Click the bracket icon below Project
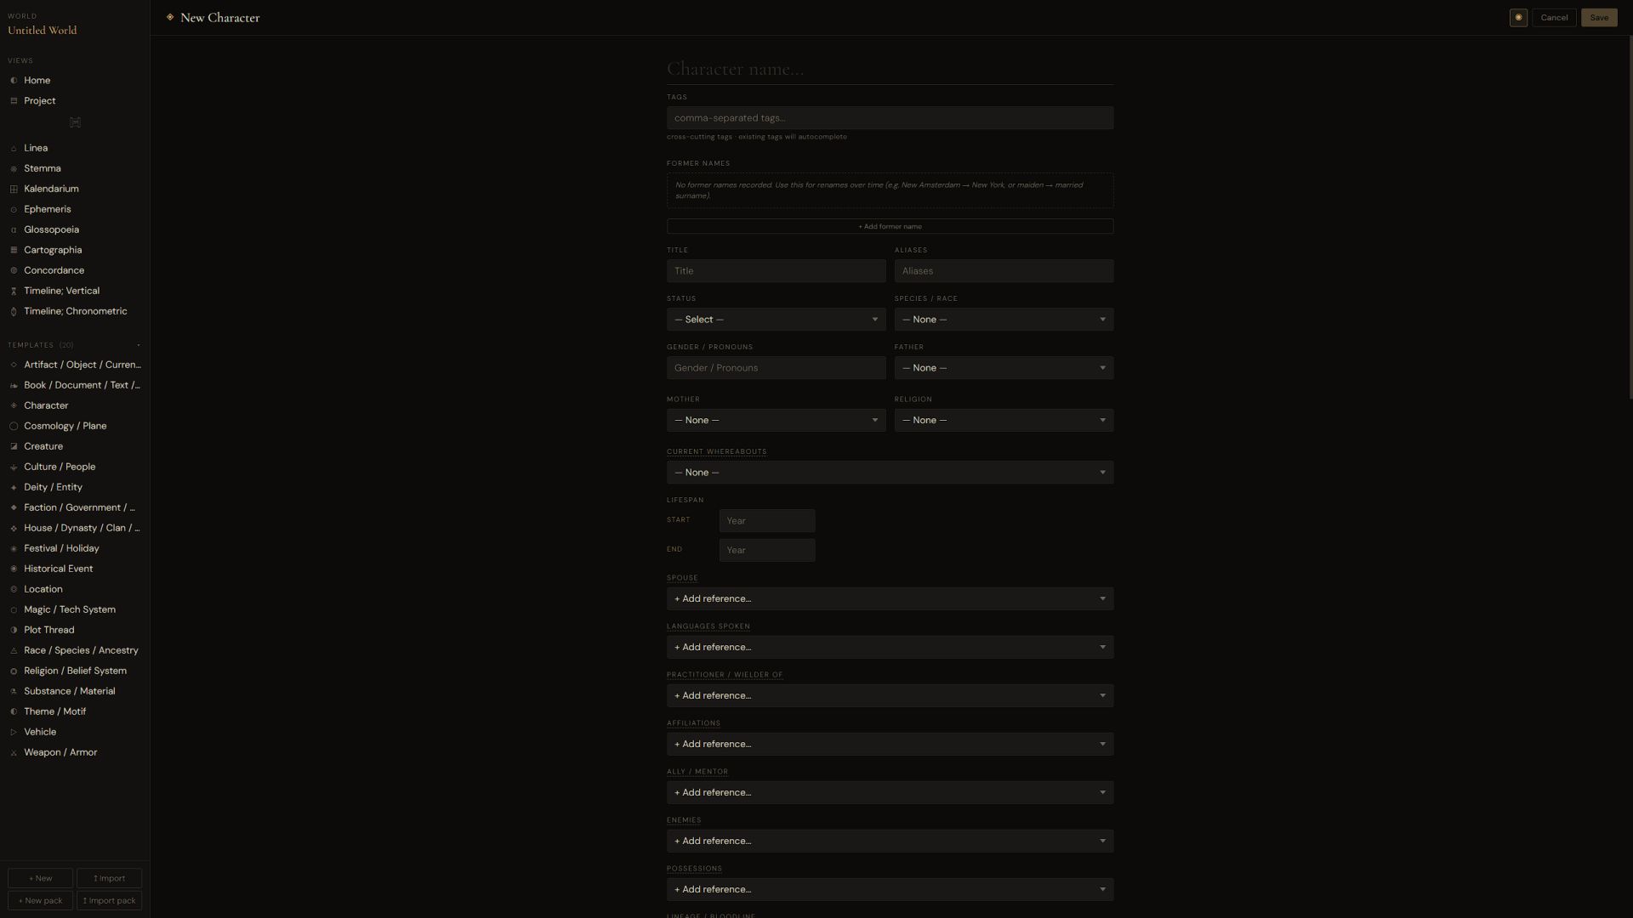This screenshot has height=918, width=1633. 75,122
